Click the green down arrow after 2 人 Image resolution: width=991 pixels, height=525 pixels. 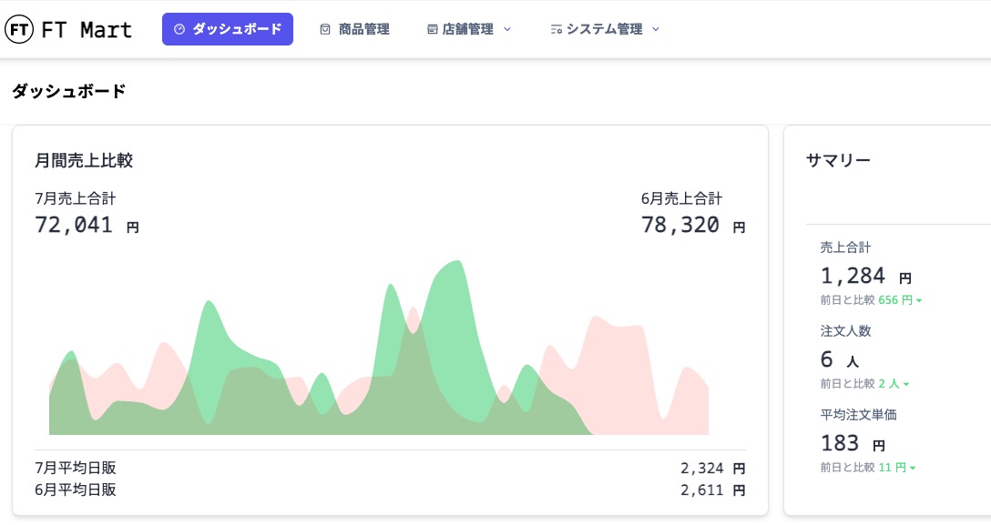click(907, 384)
